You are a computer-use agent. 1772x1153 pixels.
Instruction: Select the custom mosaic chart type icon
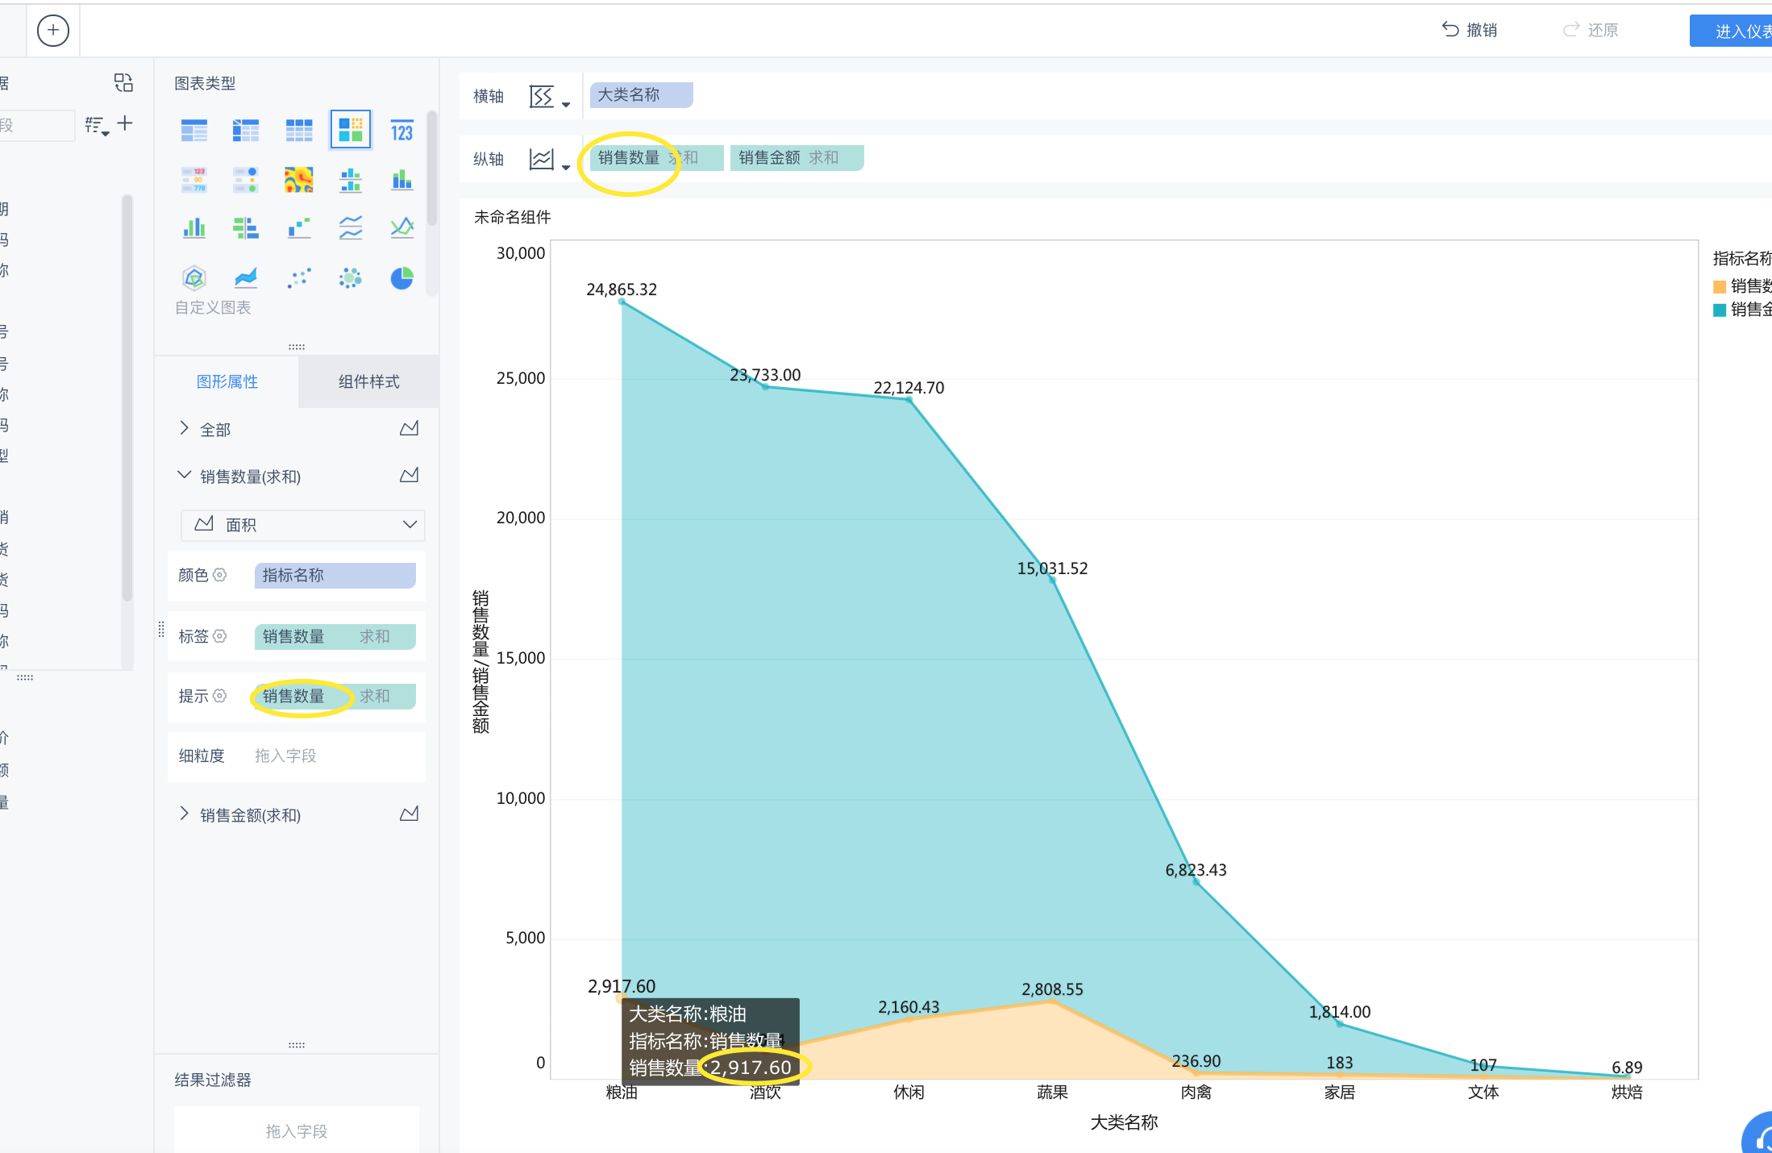tap(351, 130)
